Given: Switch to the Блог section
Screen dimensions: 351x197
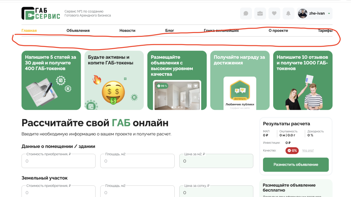Looking at the screenshot, I should coord(169,31).
